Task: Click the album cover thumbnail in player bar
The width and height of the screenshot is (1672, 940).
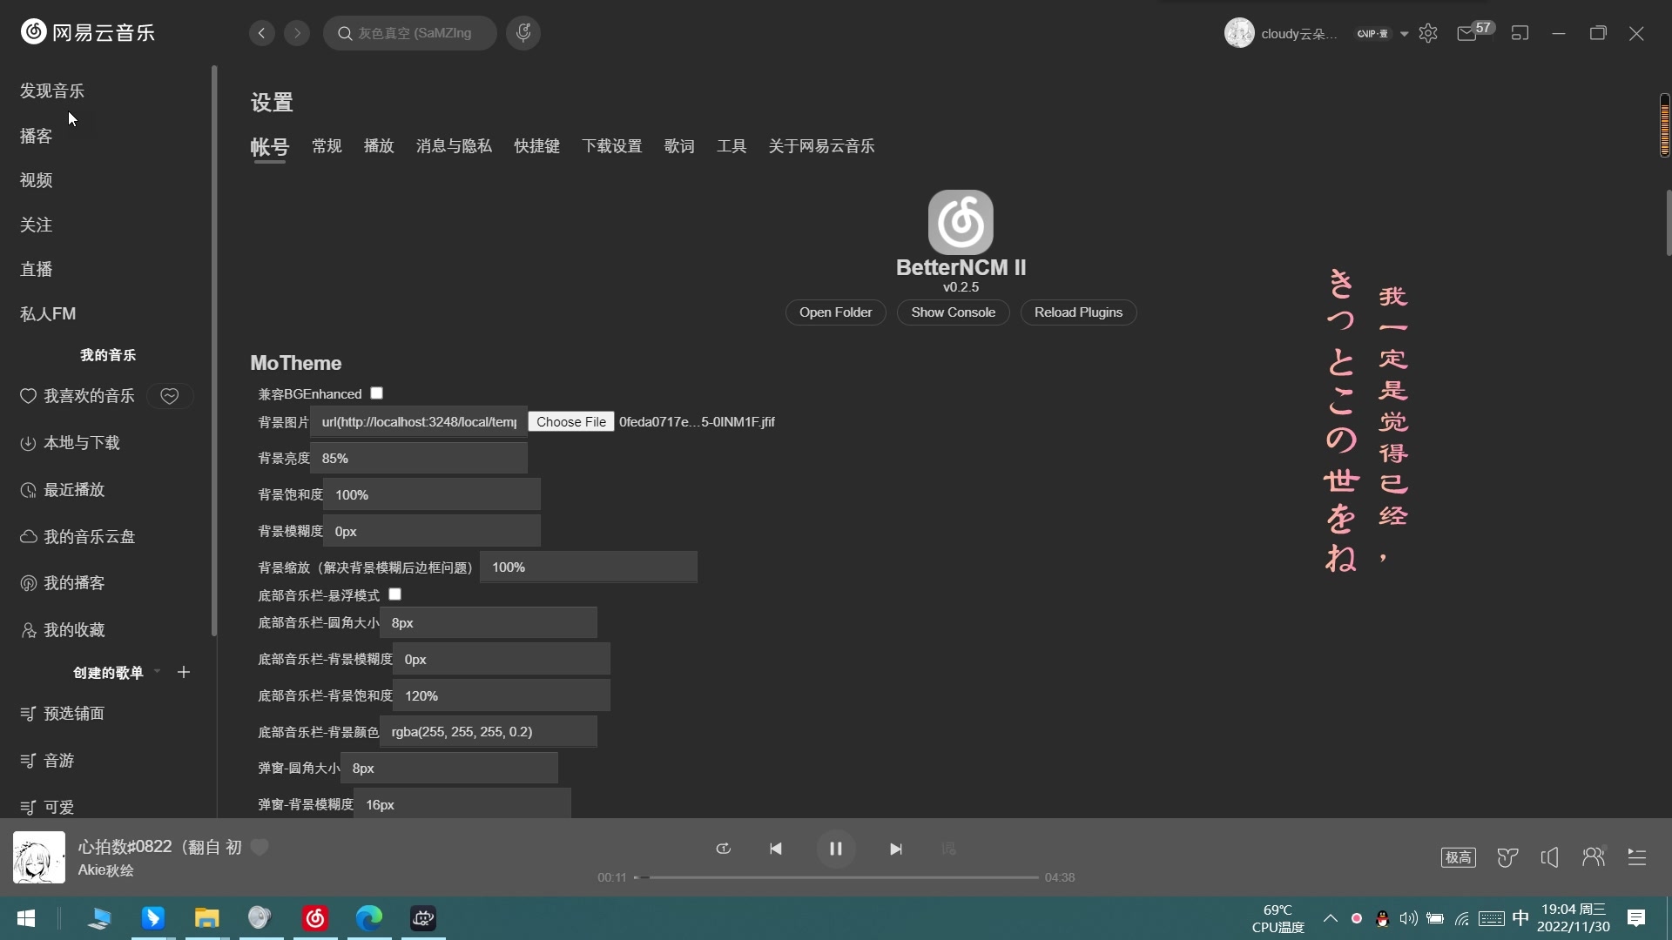Action: click(39, 857)
